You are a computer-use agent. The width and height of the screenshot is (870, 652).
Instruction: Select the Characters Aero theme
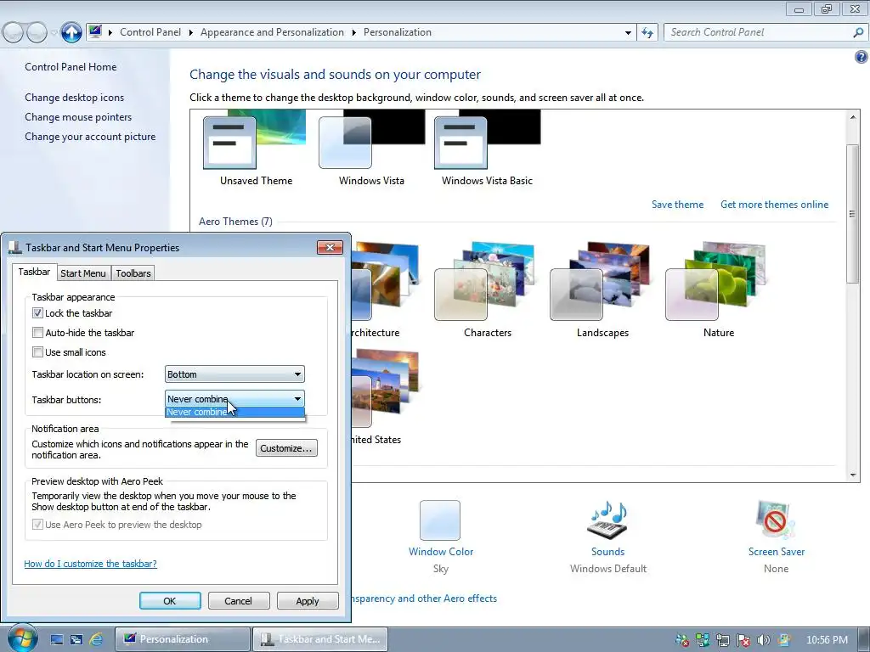point(487,289)
